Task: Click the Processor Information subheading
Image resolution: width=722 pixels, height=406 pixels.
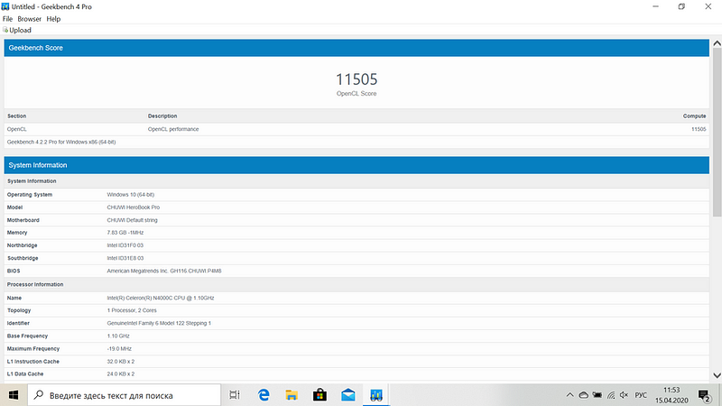Action: (35, 284)
